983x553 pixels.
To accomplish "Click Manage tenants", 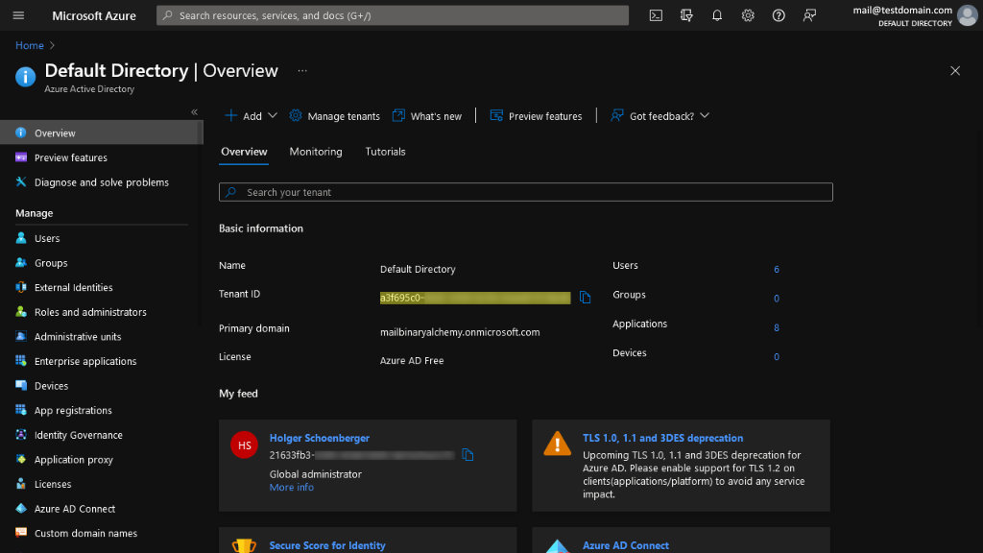I will click(x=335, y=116).
